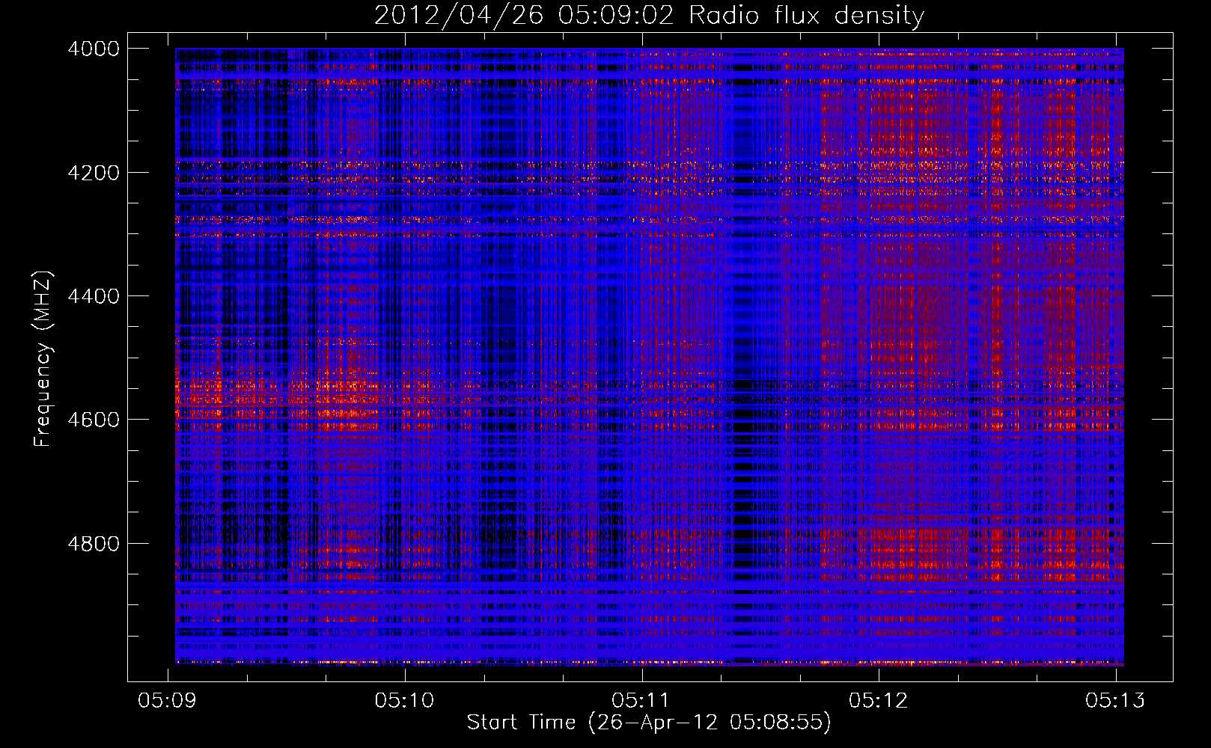1211x748 pixels.
Task: Click the 'Start Time (26-Apr-12 05:08:55)' label
Action: (x=649, y=723)
